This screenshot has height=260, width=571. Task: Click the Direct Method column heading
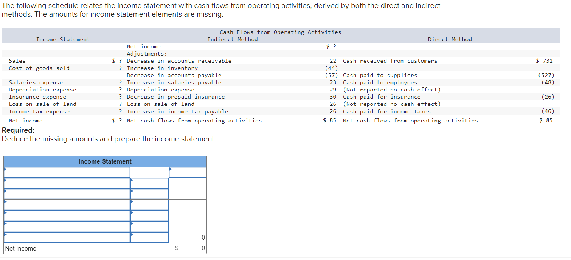tap(450, 39)
